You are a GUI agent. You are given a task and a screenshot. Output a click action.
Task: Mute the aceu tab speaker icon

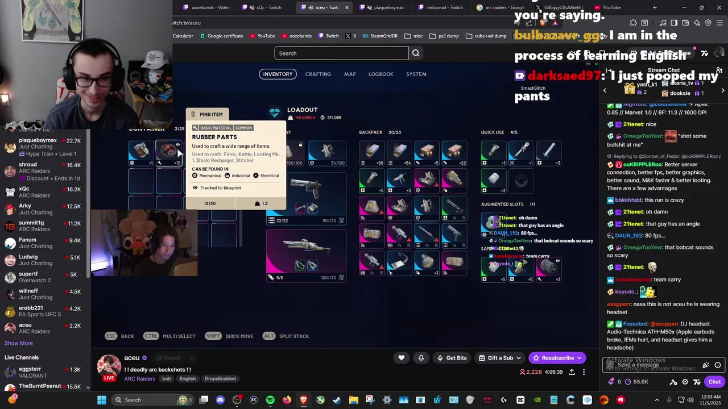[x=311, y=7]
